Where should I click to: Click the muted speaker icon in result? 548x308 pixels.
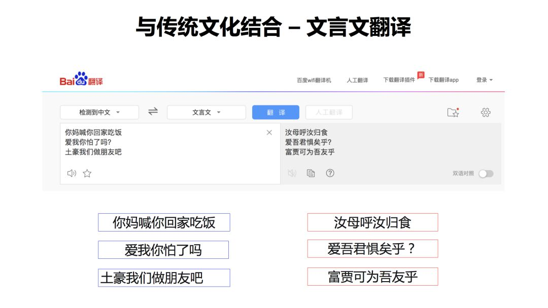(292, 173)
